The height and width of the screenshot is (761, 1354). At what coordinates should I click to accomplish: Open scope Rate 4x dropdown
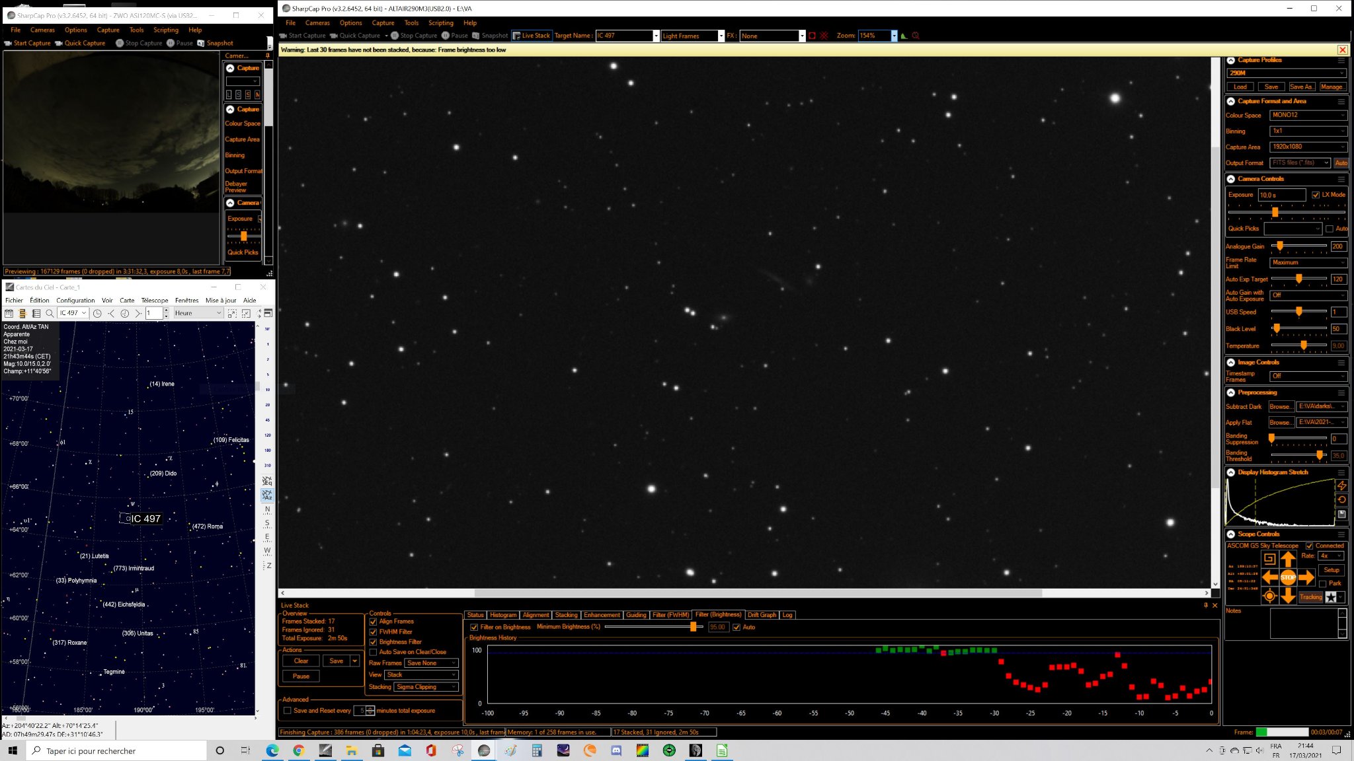(1332, 556)
